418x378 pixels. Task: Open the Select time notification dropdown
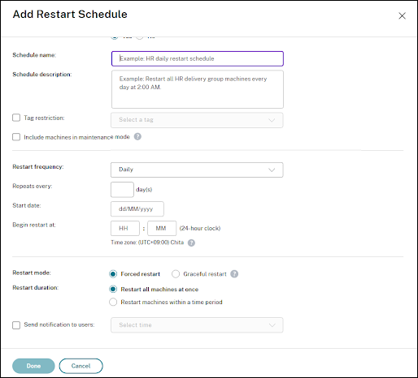[197, 325]
